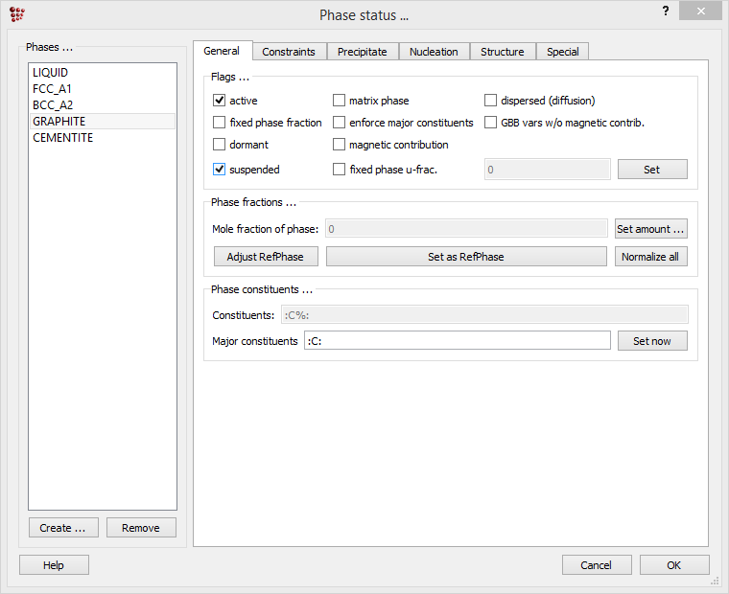Open the Special tab
Screen dimensions: 729x594
pos(562,52)
